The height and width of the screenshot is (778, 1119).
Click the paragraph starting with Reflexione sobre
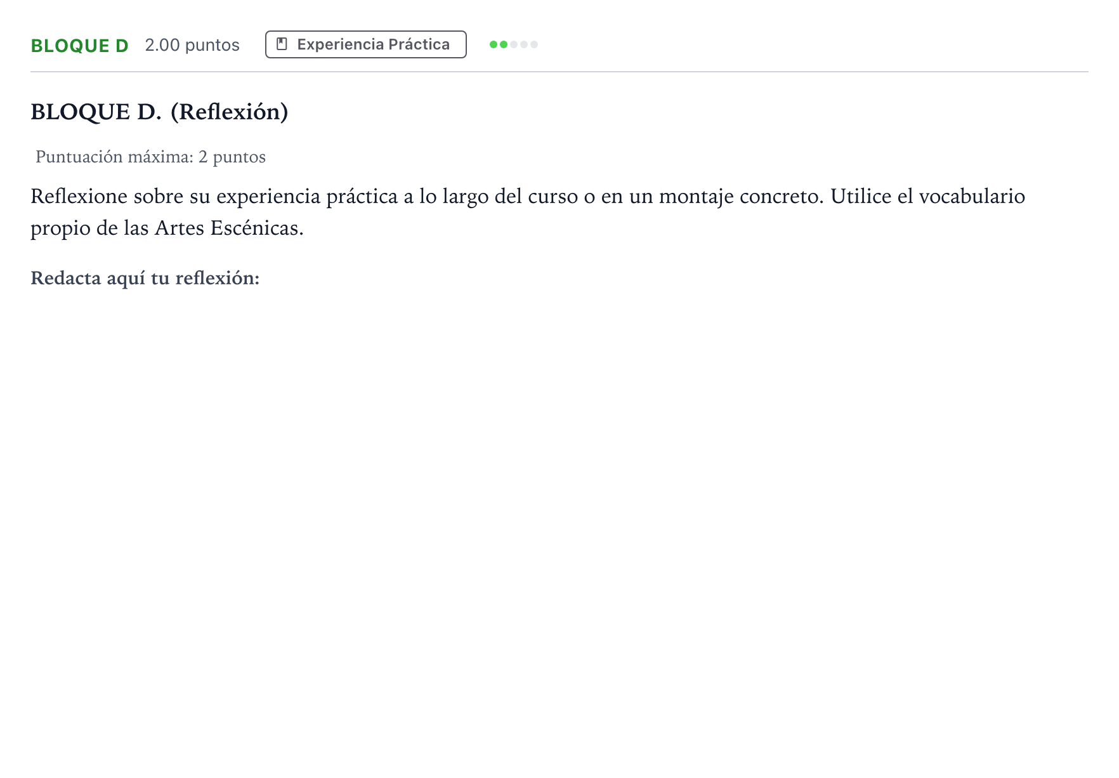point(528,212)
